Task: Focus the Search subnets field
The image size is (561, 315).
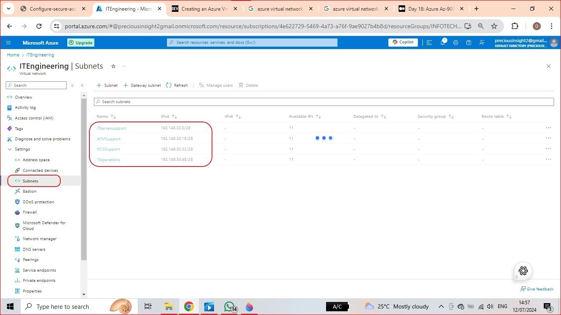Action: [324, 101]
